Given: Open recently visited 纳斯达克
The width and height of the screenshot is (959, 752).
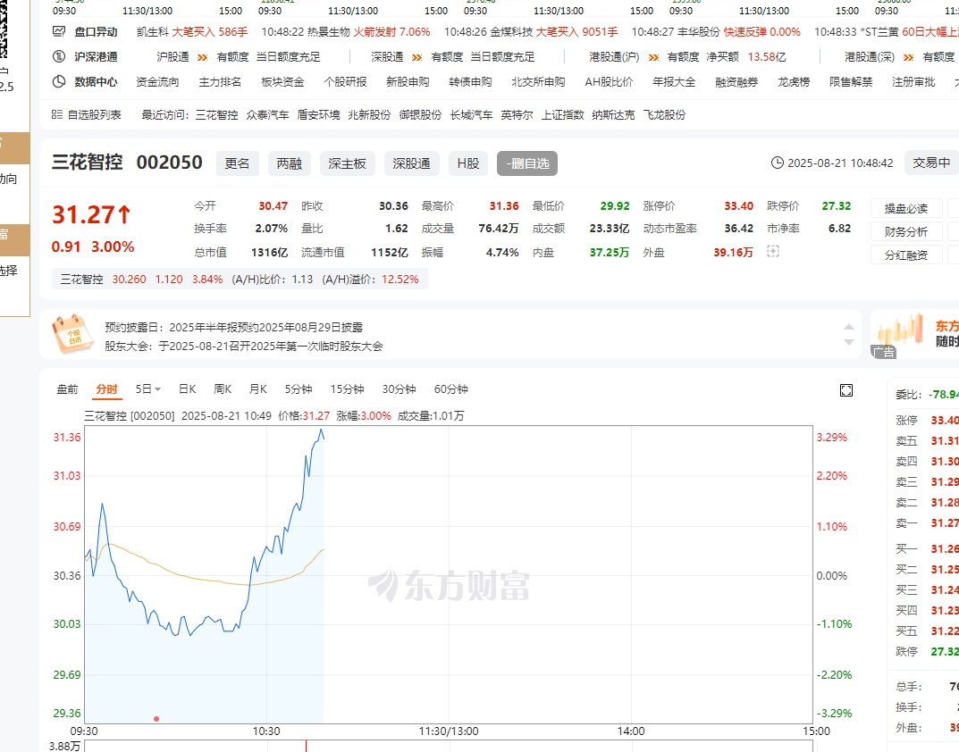Looking at the screenshot, I should click(x=613, y=114).
